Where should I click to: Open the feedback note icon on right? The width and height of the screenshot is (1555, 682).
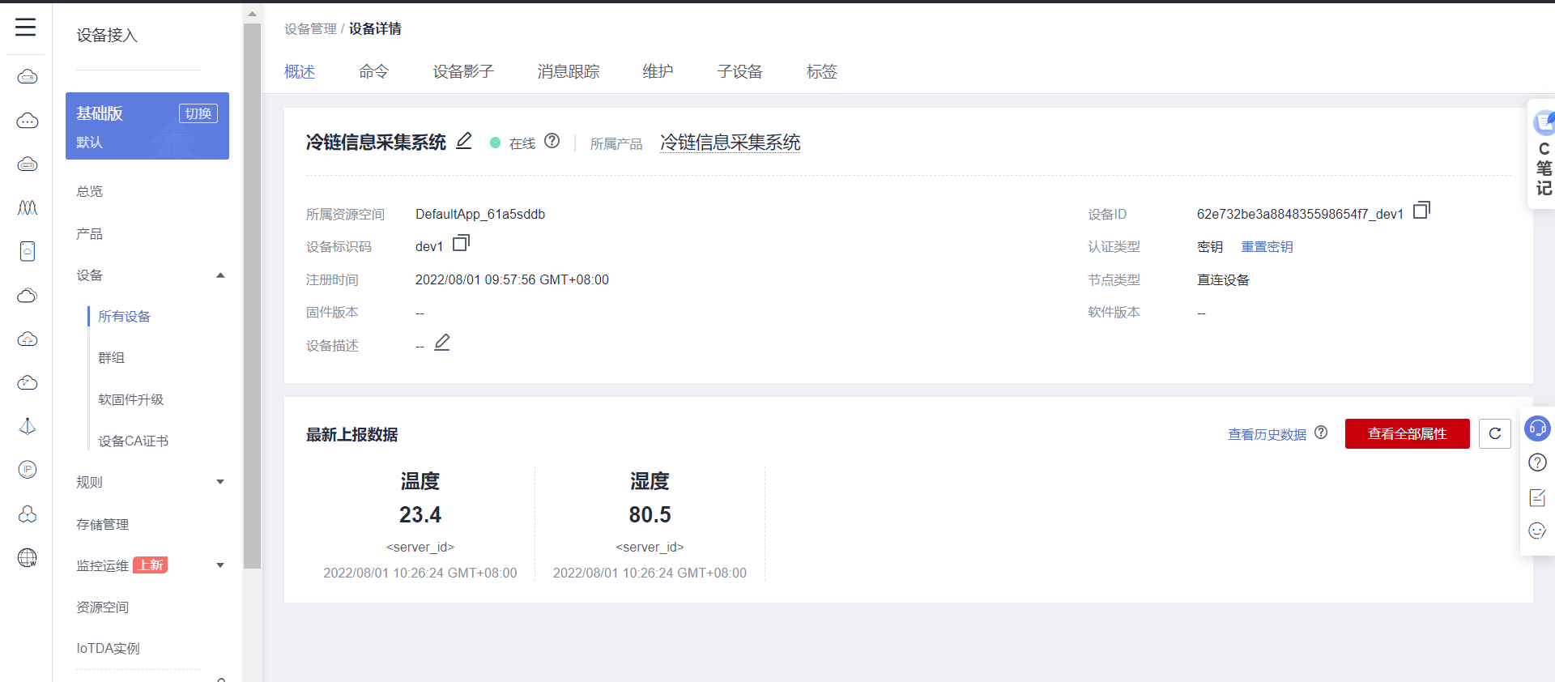tap(1537, 497)
